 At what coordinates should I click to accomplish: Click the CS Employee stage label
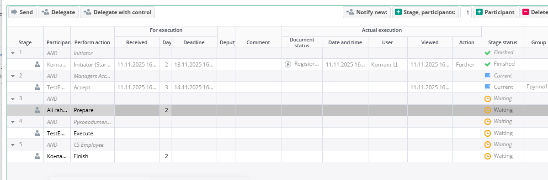pos(88,144)
